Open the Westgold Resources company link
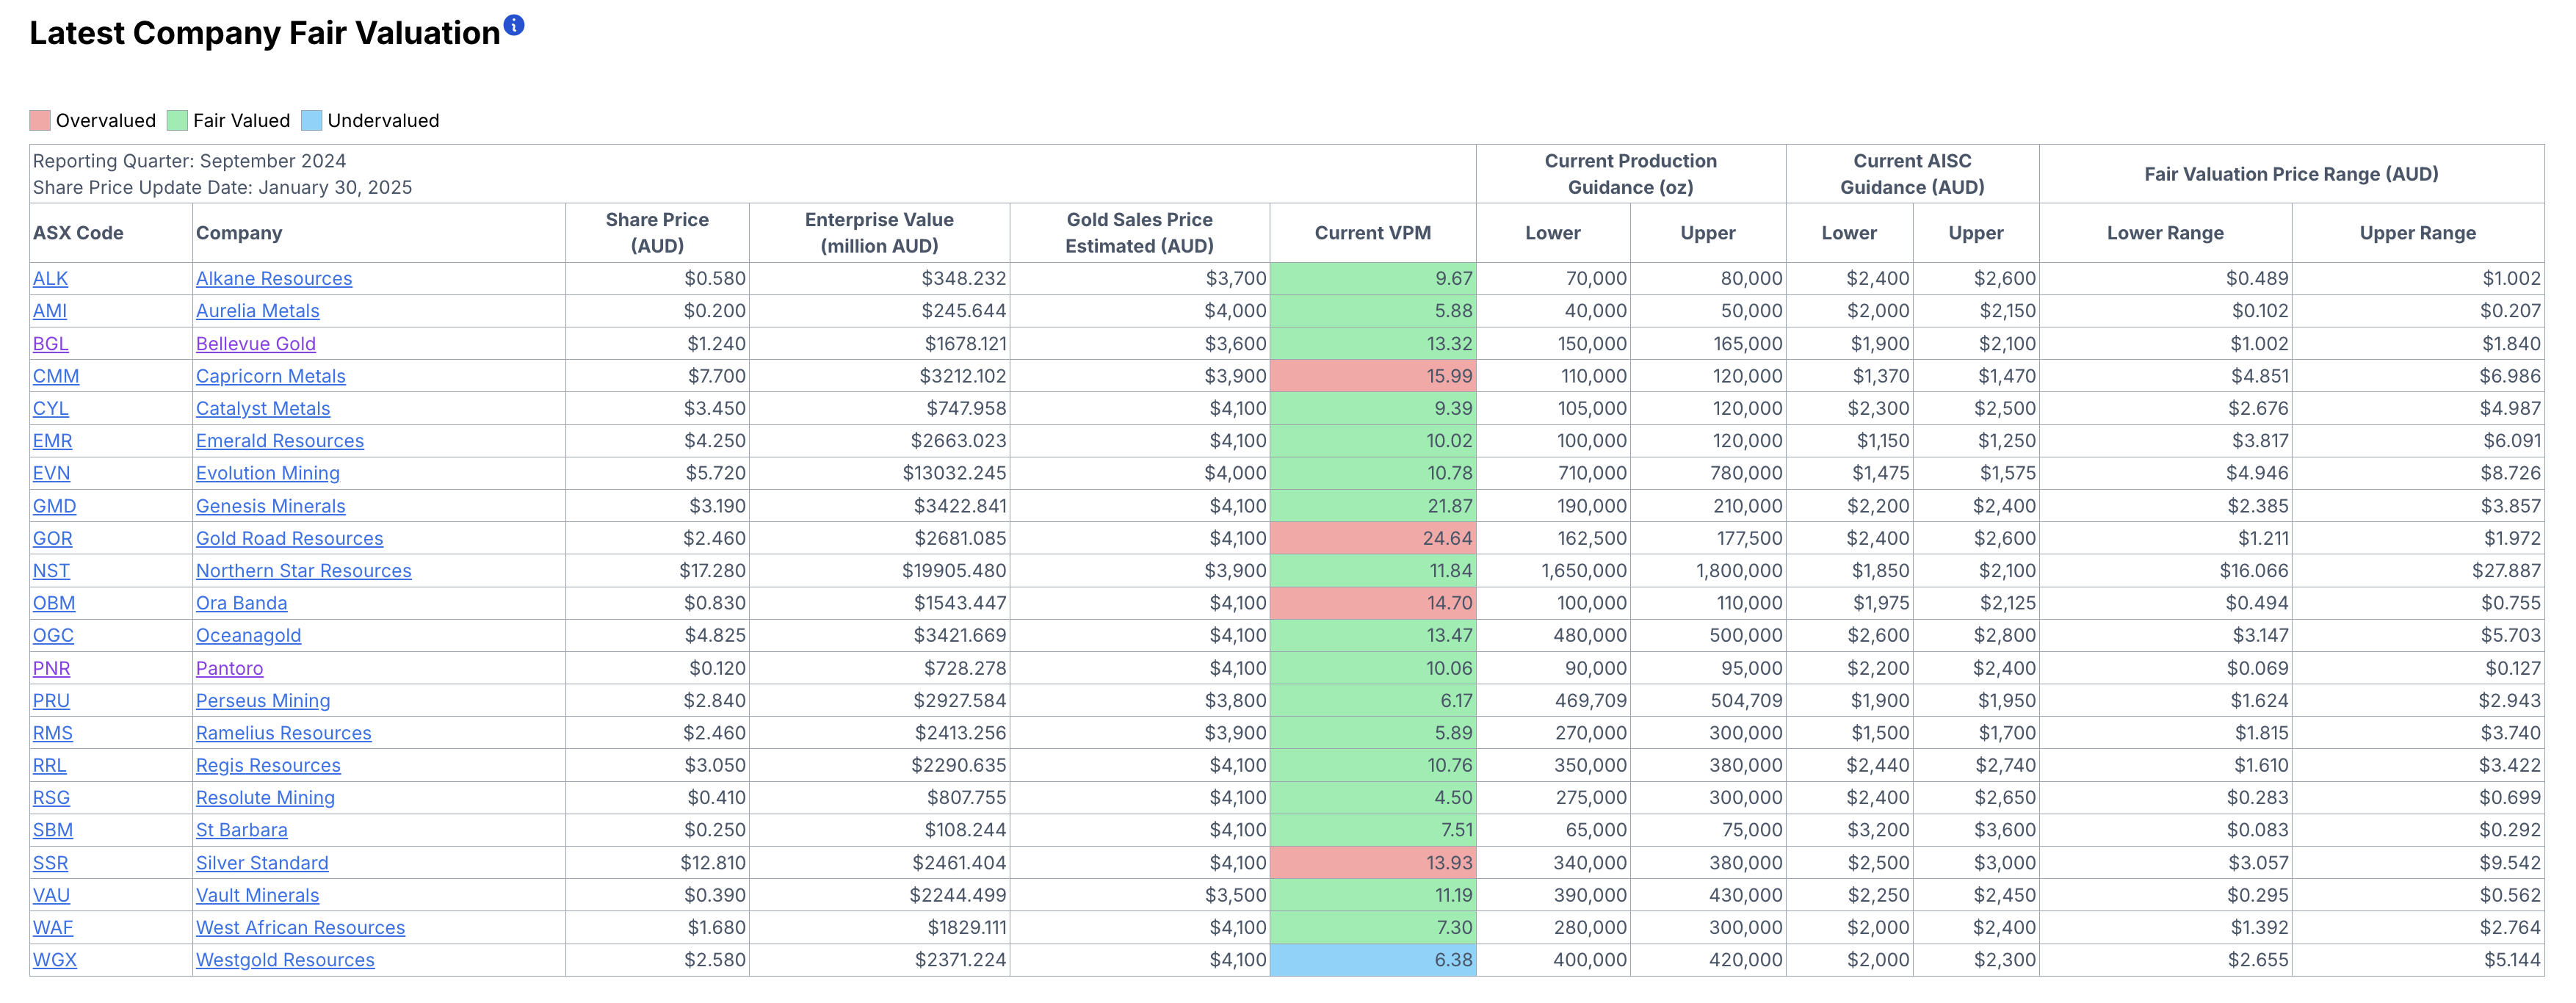The image size is (2576, 1003). [285, 960]
